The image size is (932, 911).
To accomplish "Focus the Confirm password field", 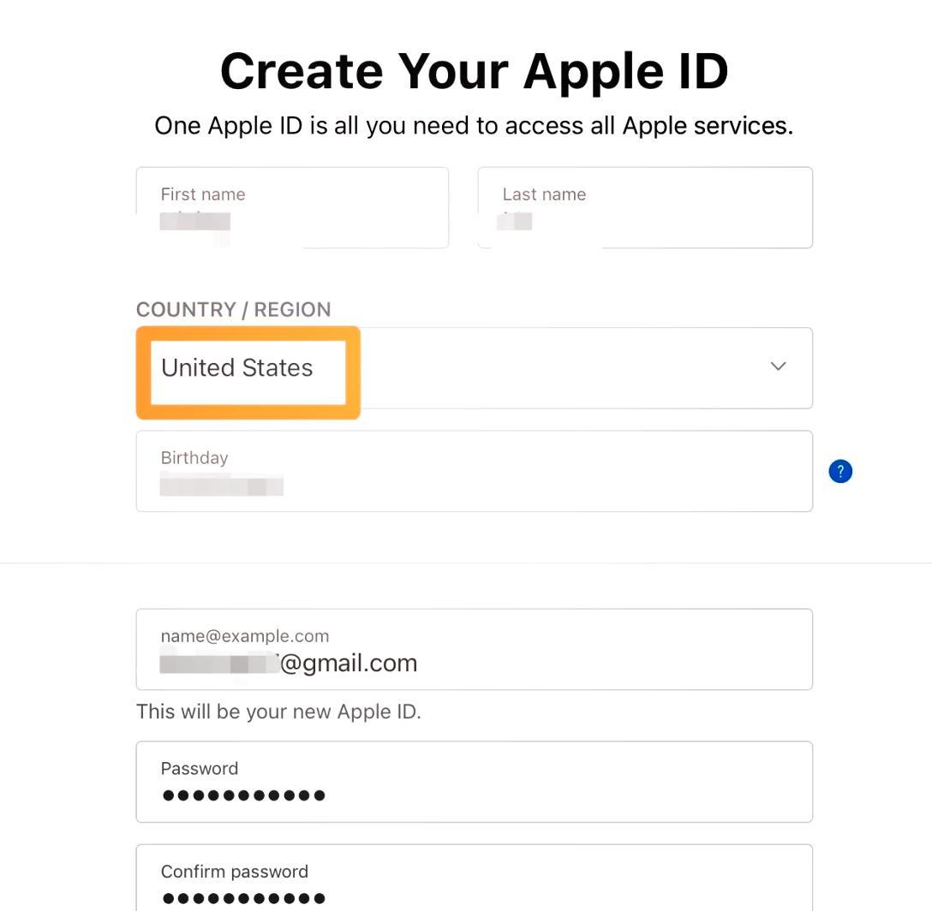I will coord(475,878).
